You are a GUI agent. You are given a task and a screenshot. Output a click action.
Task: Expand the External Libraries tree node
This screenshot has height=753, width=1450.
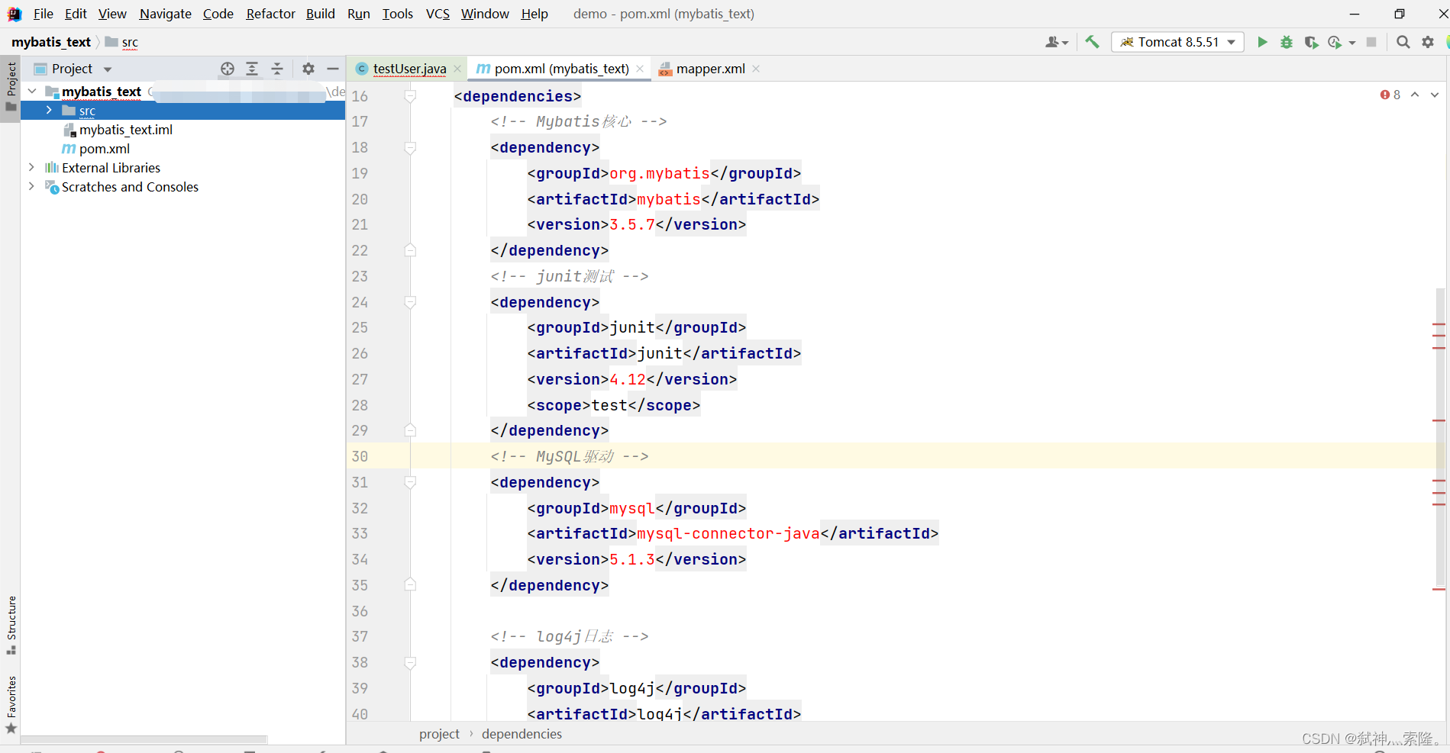(31, 167)
